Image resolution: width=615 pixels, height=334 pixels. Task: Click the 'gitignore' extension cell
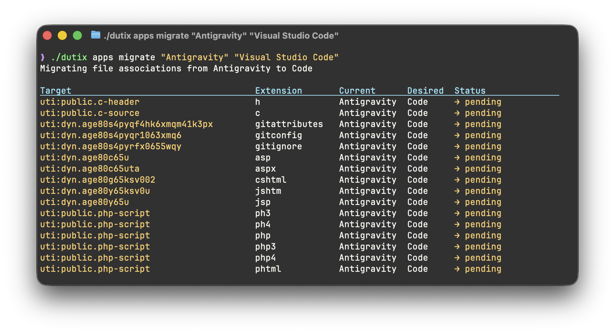(279, 146)
